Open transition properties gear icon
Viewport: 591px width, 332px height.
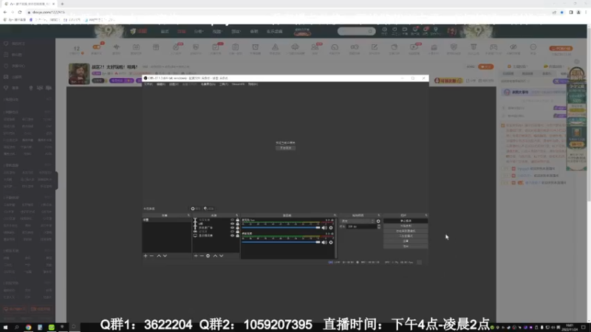click(378, 221)
